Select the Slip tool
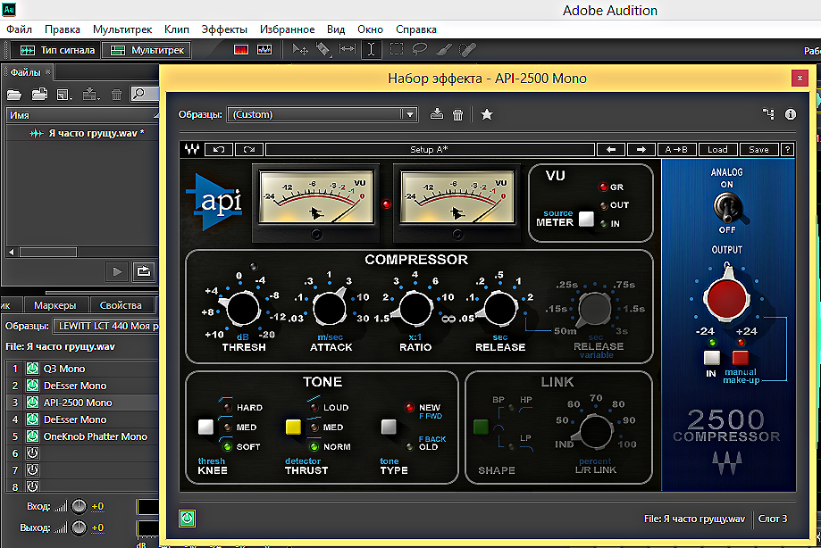Image resolution: width=821 pixels, height=548 pixels. (348, 49)
